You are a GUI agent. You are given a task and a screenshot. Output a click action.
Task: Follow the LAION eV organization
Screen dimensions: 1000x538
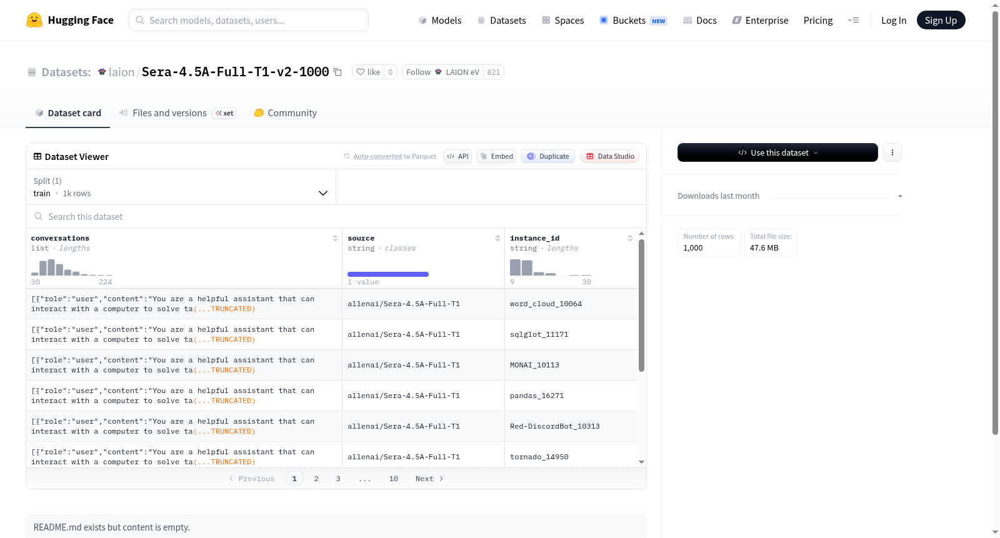[x=442, y=72]
